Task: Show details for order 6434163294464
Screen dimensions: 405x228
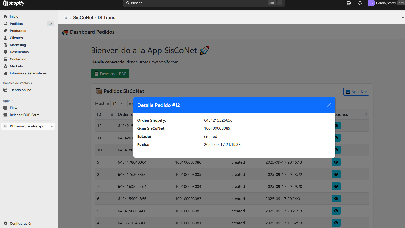Action: coord(336,186)
